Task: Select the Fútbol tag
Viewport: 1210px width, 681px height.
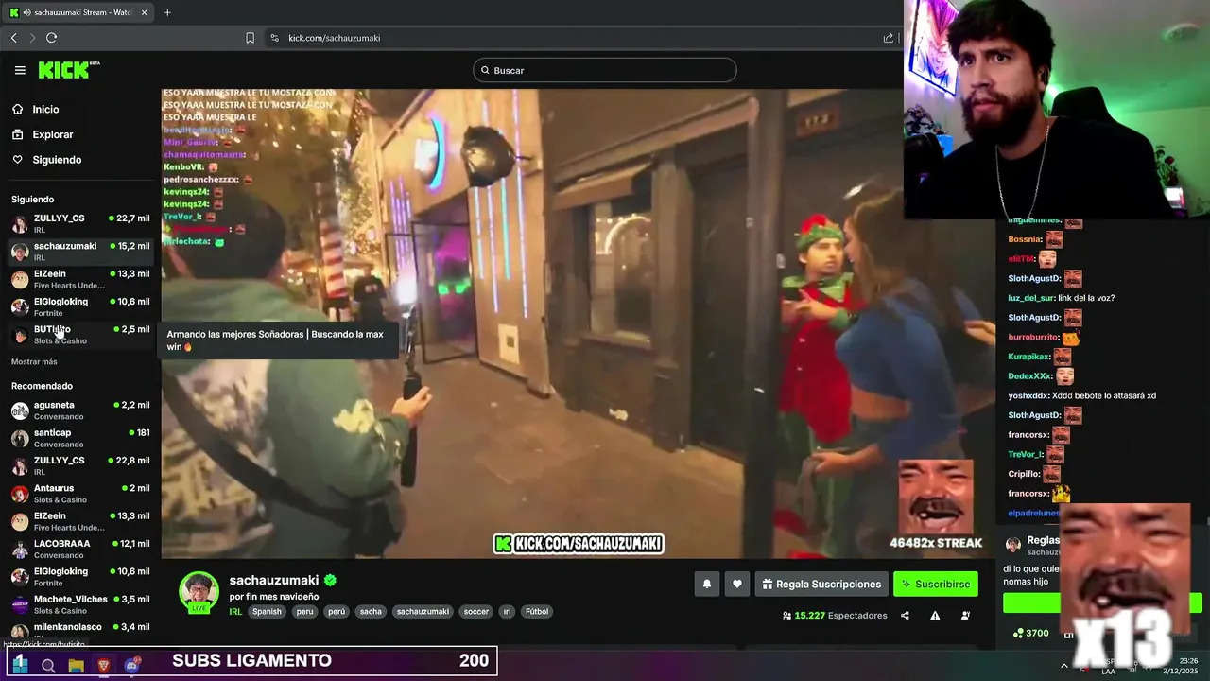Action: click(537, 611)
